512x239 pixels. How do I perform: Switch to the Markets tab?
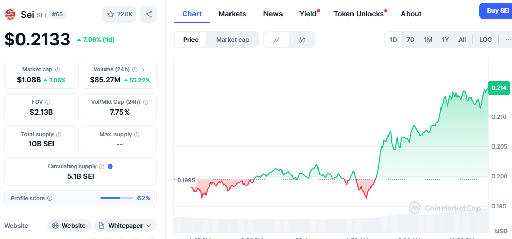click(232, 14)
